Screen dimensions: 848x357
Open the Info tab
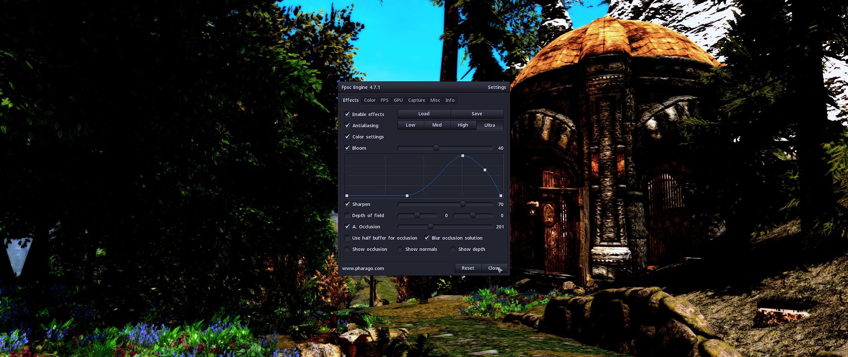[450, 100]
